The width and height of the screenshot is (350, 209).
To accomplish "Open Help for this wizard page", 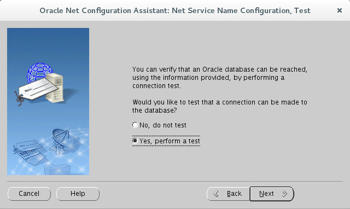I will (78, 194).
